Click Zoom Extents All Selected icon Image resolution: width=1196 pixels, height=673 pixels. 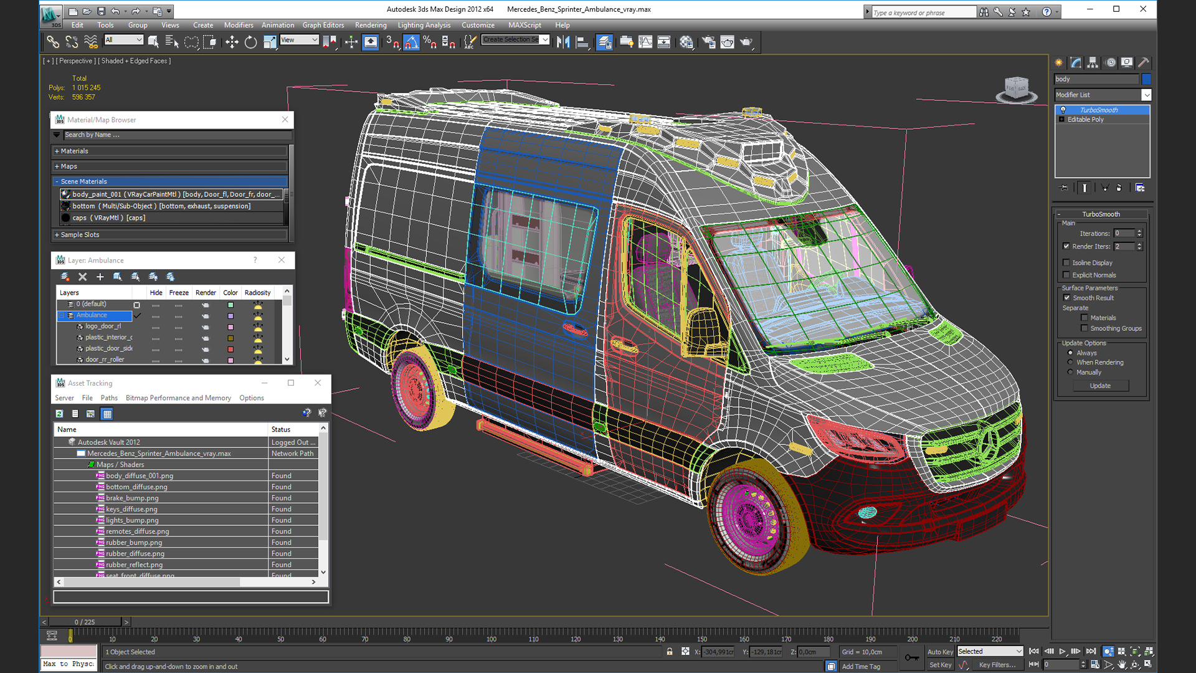click(x=1149, y=651)
